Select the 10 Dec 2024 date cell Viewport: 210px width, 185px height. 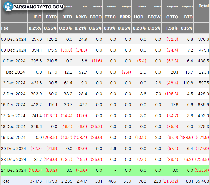pyautogui.click(x=13, y=61)
